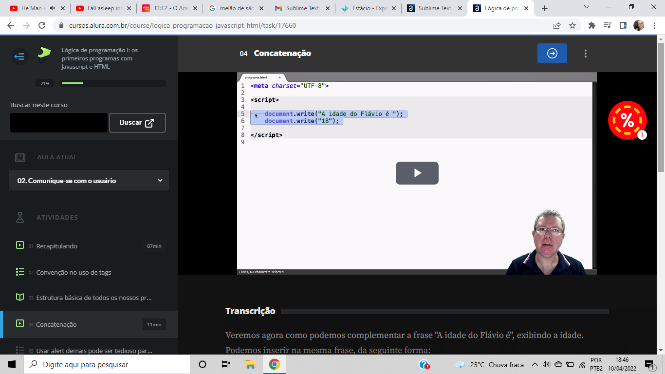Open the Chrome three-dot menu
The image size is (665, 374).
coord(654,25)
